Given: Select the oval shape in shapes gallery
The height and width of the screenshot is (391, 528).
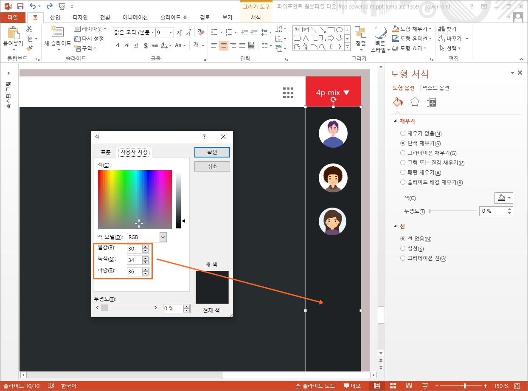Looking at the screenshot, I should click(x=339, y=30).
